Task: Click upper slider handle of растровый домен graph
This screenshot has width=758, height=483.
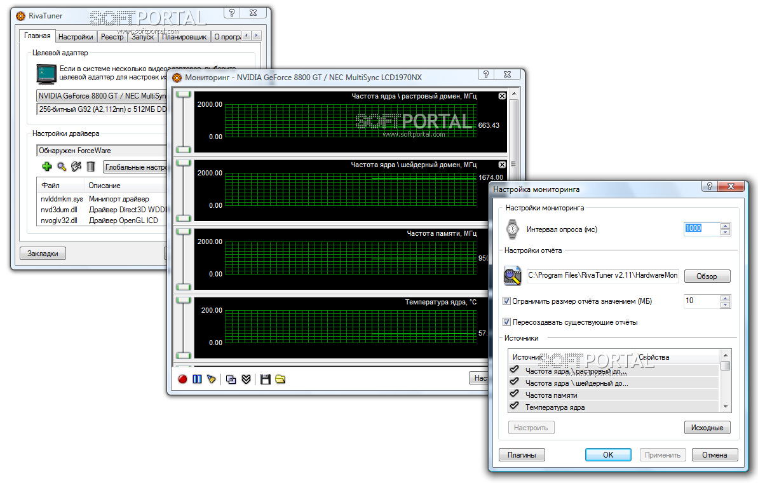Action: click(x=183, y=95)
